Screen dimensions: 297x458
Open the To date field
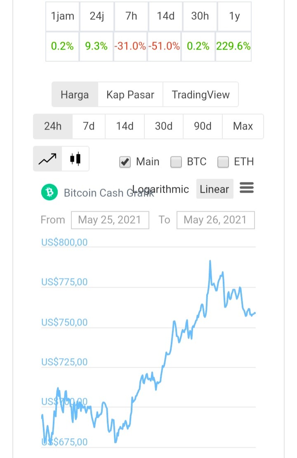[x=215, y=220]
